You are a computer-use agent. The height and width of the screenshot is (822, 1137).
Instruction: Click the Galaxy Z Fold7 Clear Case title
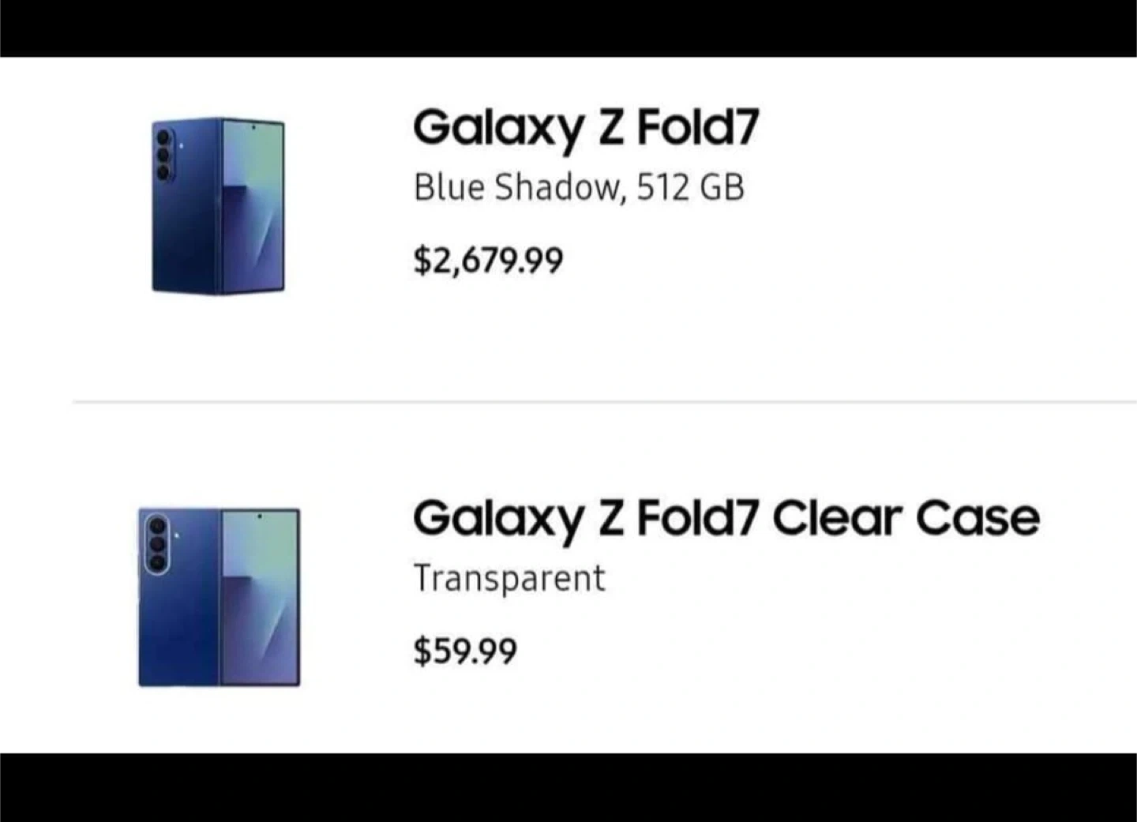pos(726,519)
